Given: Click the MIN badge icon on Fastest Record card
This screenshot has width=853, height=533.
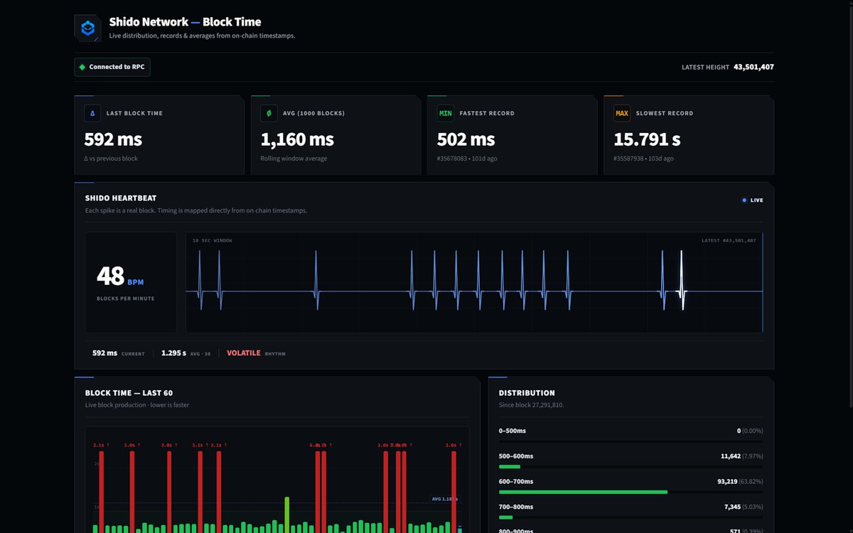Looking at the screenshot, I should coord(446,113).
